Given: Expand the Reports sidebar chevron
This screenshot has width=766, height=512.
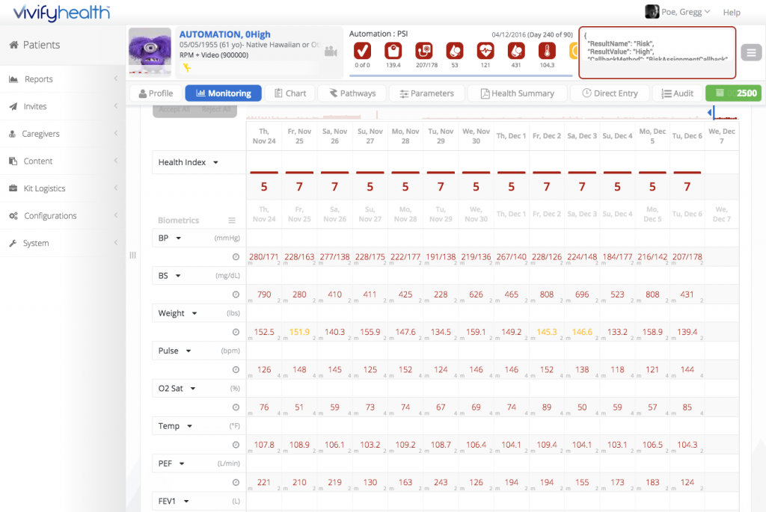Looking at the screenshot, I should tap(116, 78).
